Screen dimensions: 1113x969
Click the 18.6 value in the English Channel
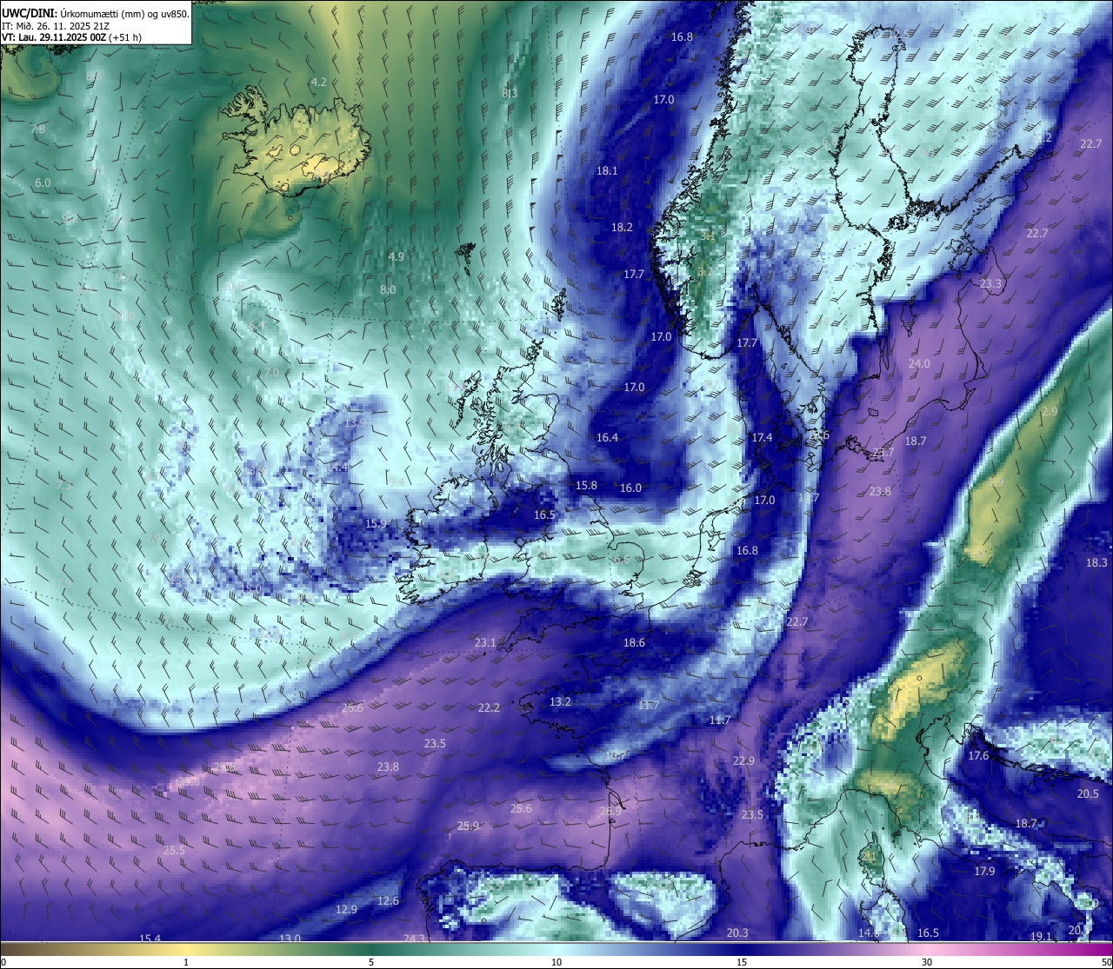634,642
